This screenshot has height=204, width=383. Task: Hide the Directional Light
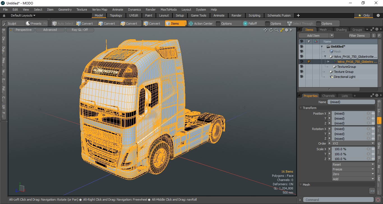[x=301, y=77]
